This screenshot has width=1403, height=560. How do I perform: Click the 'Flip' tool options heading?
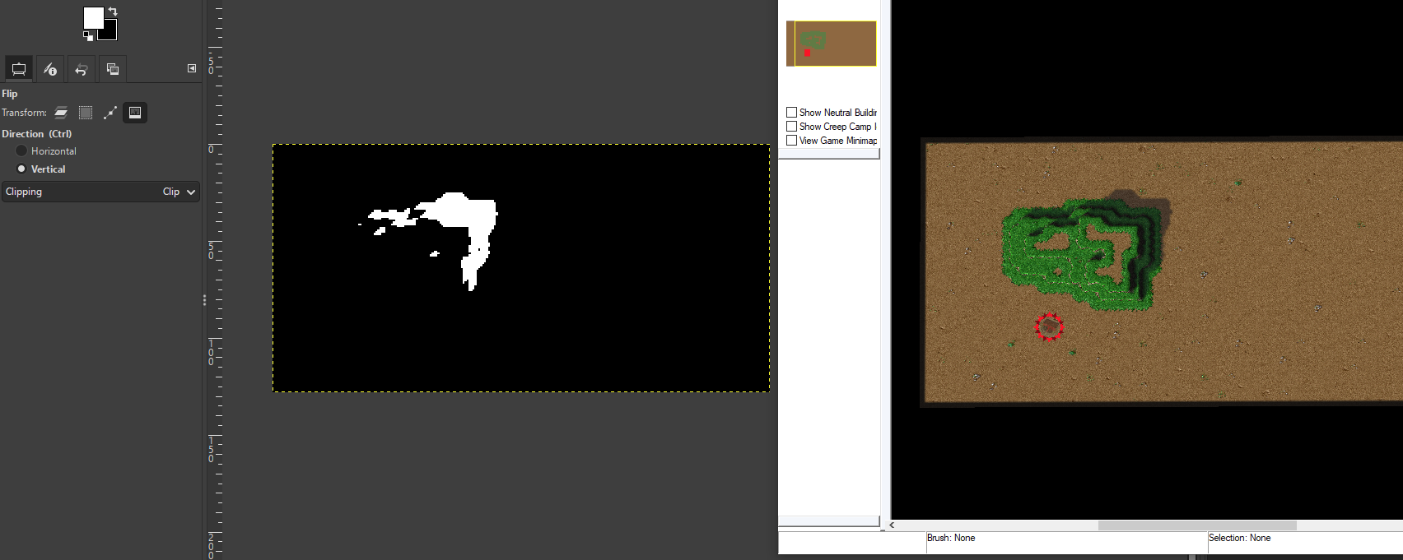pyautogui.click(x=10, y=94)
